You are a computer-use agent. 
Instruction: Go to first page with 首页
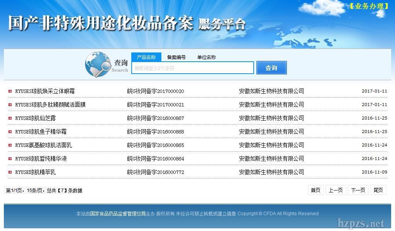(315, 190)
